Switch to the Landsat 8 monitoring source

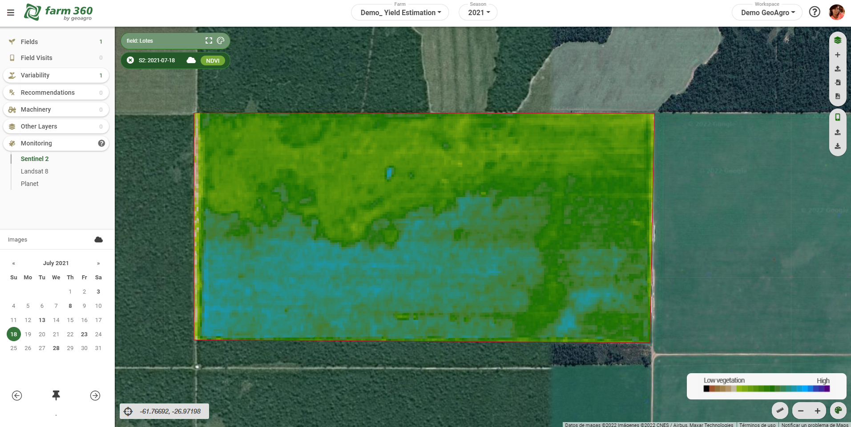coord(35,171)
